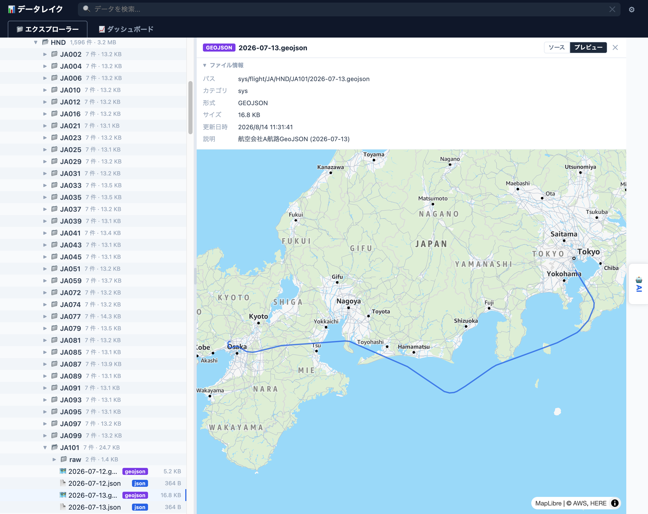Click the 航空会社A航路GeoJSON description text
The image size is (648, 514).
coord(294,139)
